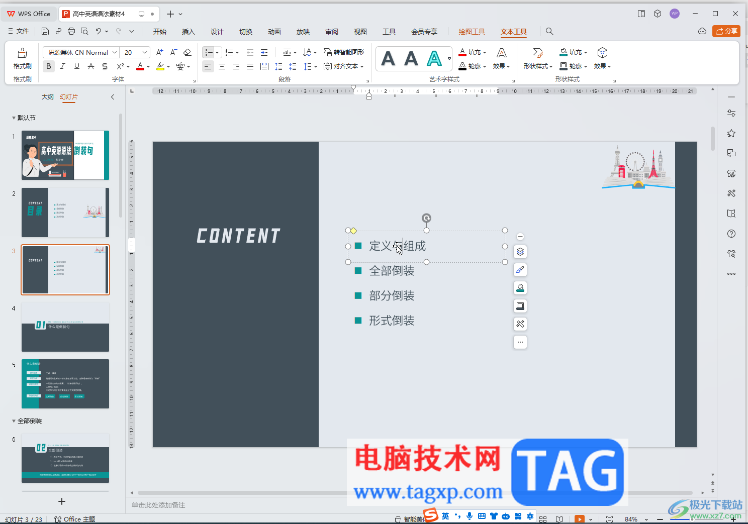The height and width of the screenshot is (524, 748).
Task: Collapse the slide thumbnail panel
Action: (x=113, y=97)
